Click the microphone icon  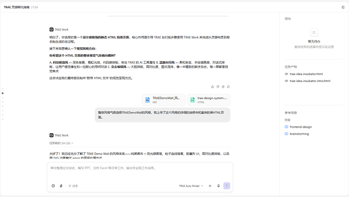pos(219,186)
